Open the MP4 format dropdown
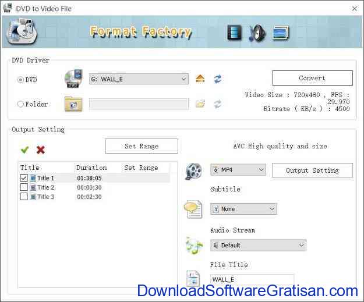The width and height of the screenshot is (364, 302). pos(238,169)
